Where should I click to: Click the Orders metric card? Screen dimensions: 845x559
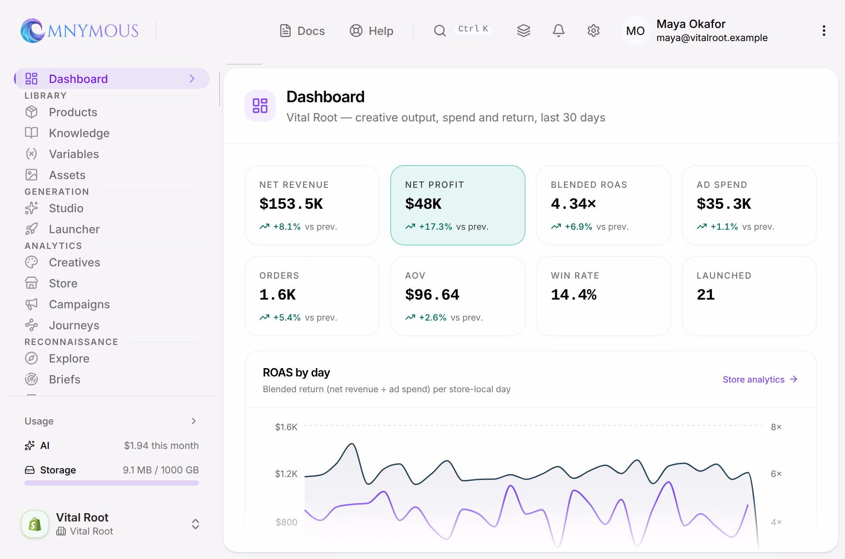[x=312, y=296]
